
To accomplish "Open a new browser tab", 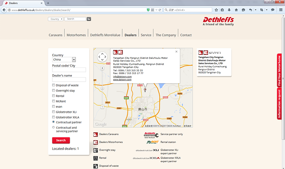I will [x=48, y=3].
